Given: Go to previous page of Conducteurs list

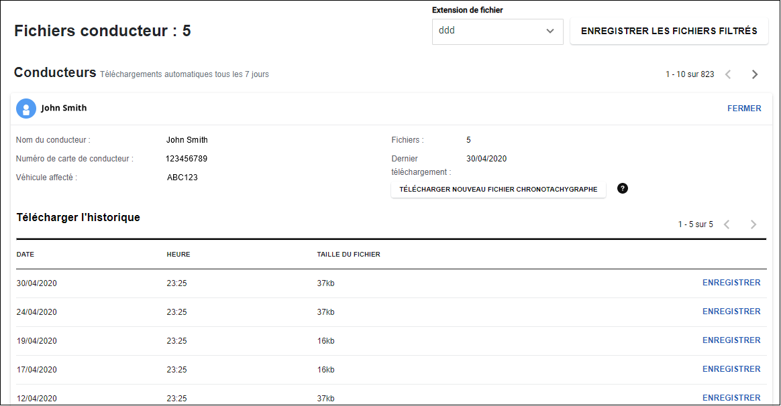Looking at the screenshot, I should pyautogui.click(x=728, y=74).
